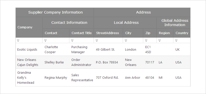
Task: Select the Global Address Information header
Action: pos(173,23)
